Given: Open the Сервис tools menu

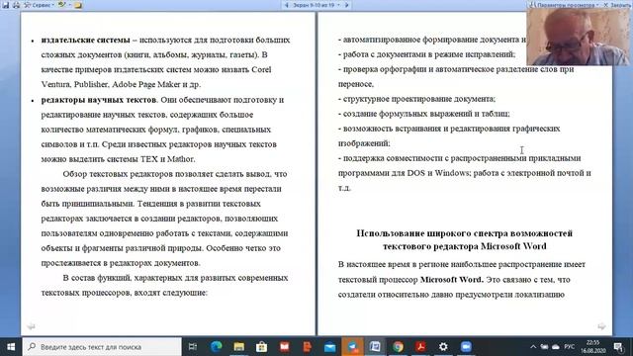Looking at the screenshot, I should [40, 5].
